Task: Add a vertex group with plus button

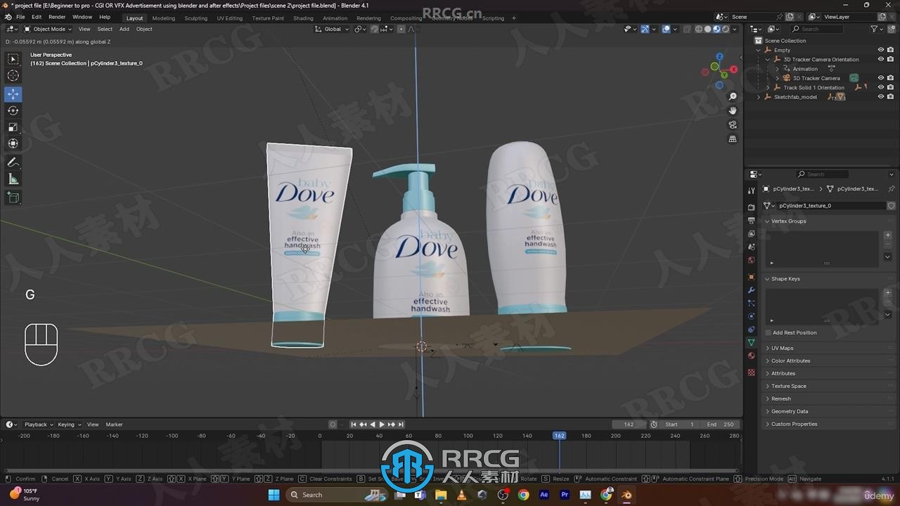Action: [x=888, y=235]
